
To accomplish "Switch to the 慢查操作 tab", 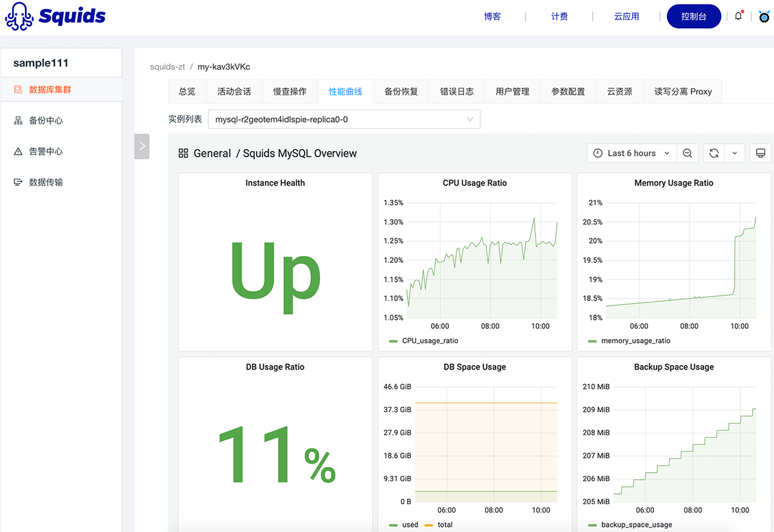I will pos(290,92).
